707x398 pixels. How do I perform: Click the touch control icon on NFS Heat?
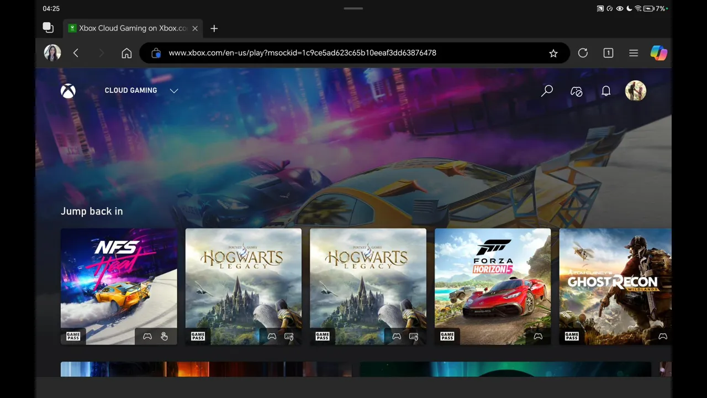pyautogui.click(x=164, y=336)
